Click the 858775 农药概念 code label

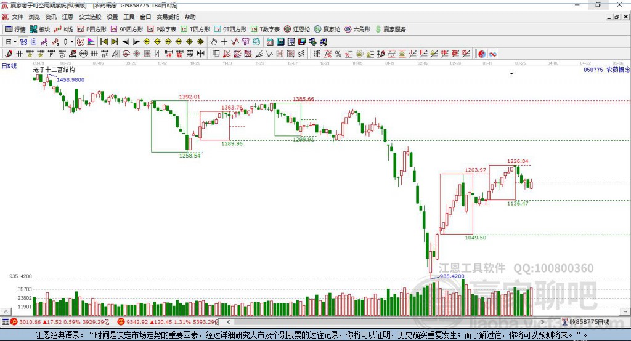tap(606, 70)
